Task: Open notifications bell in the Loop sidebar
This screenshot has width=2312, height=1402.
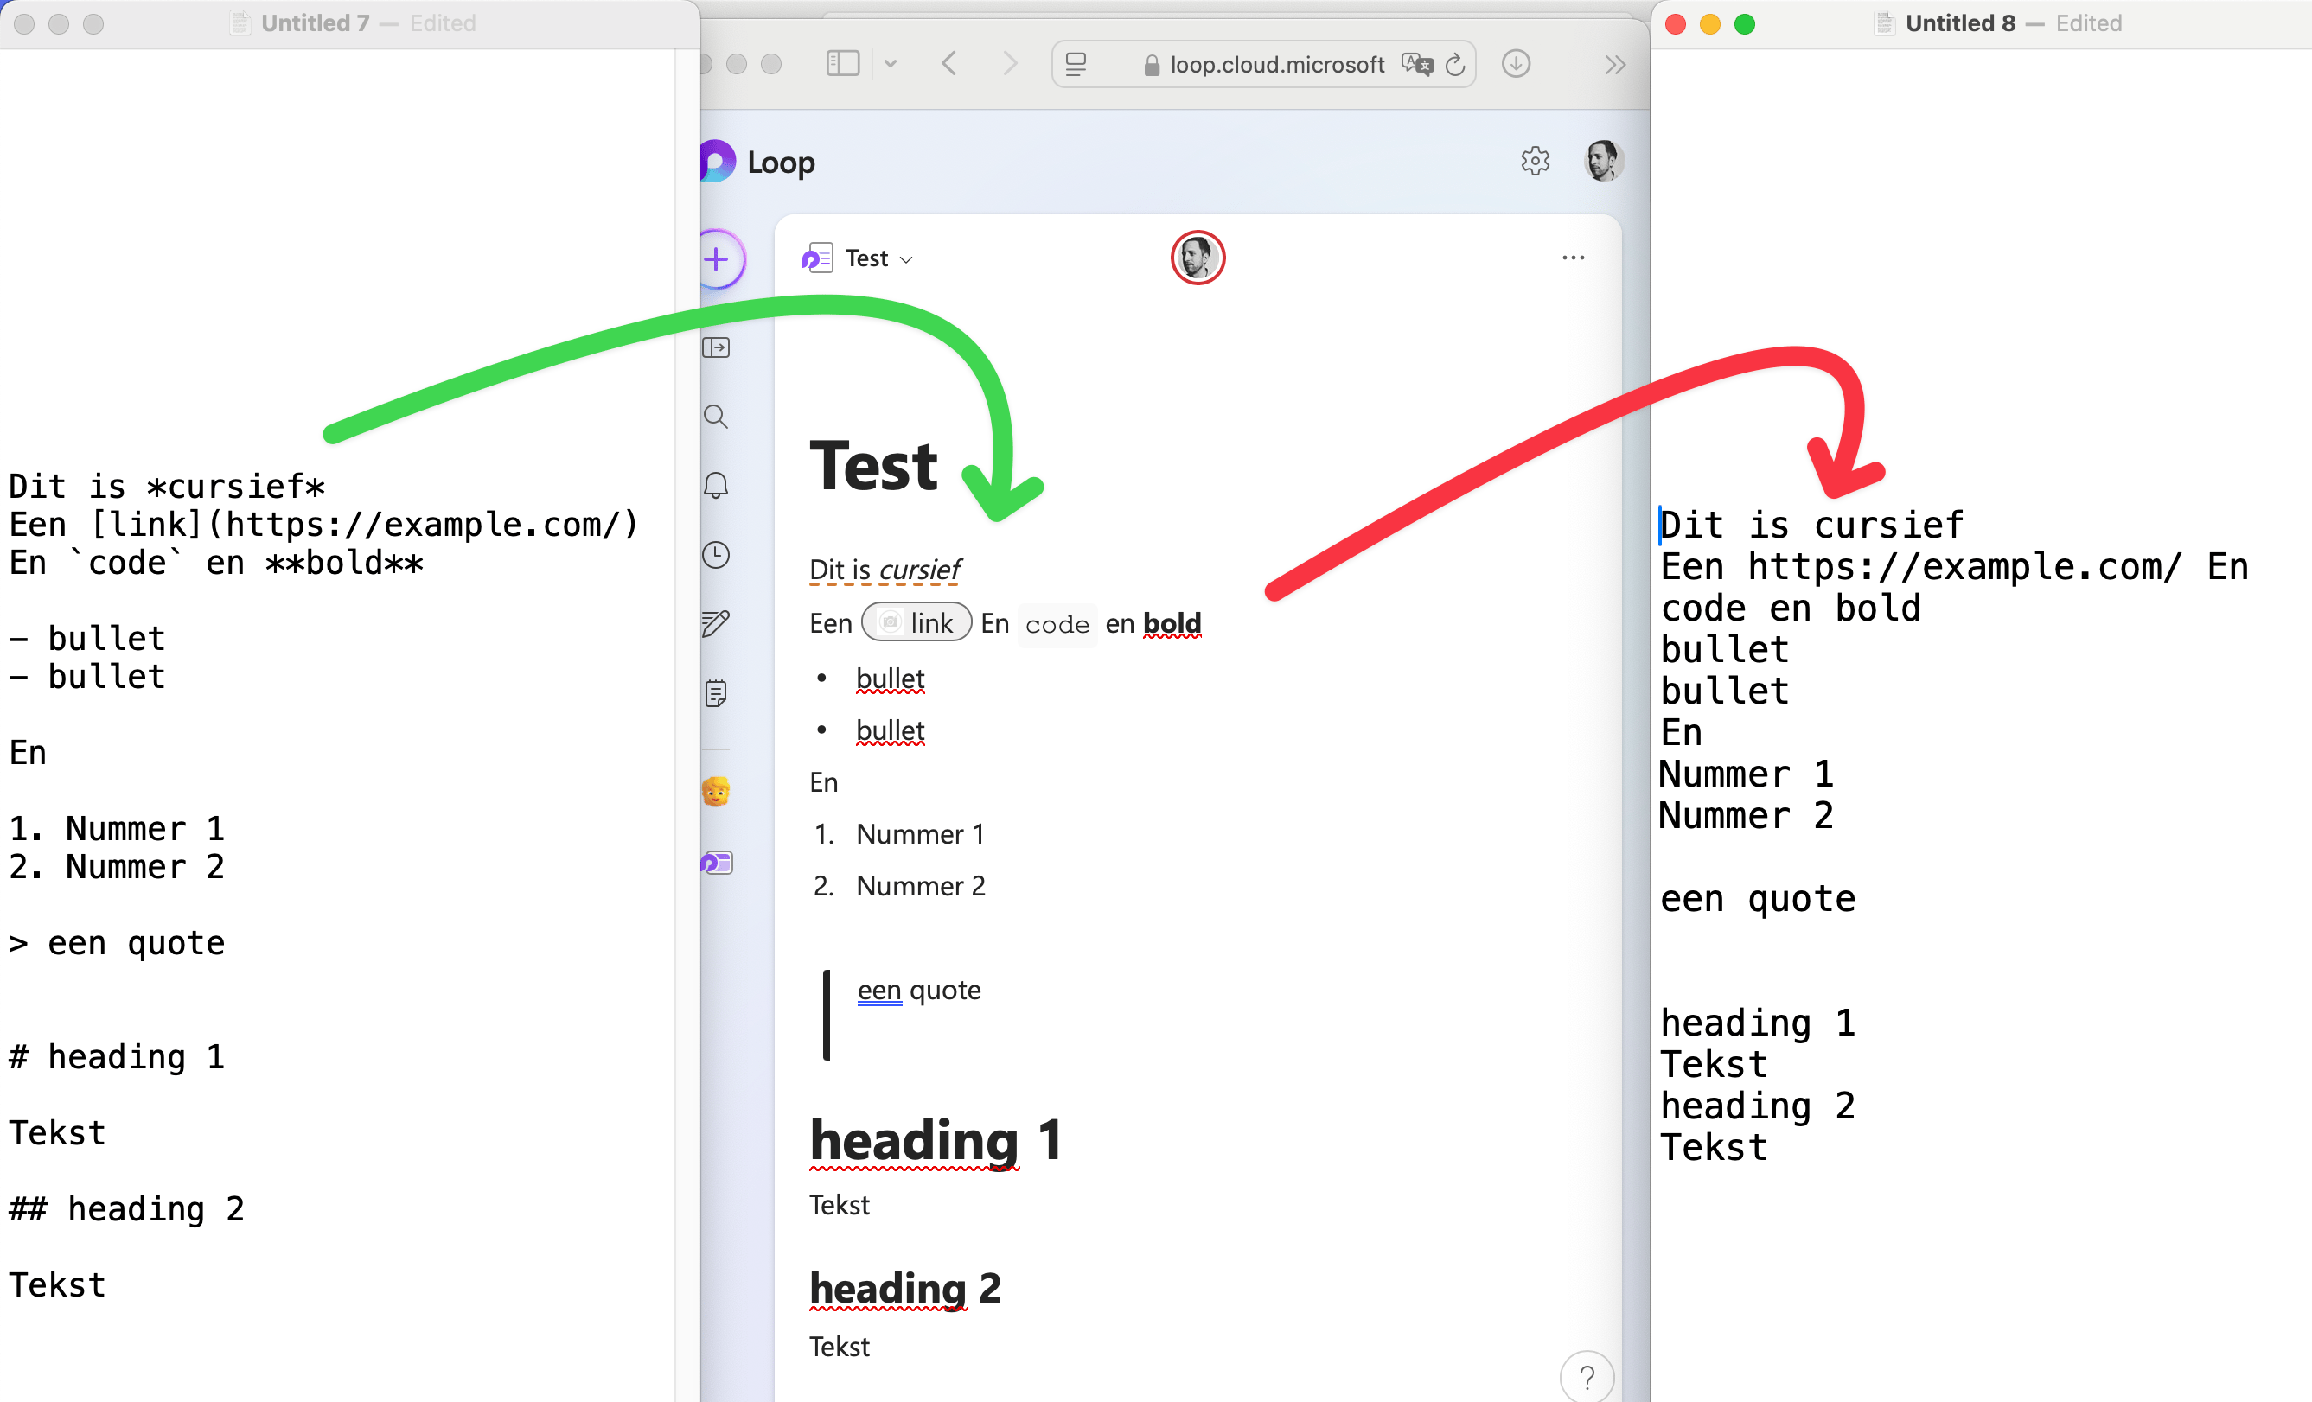Action: (x=716, y=485)
